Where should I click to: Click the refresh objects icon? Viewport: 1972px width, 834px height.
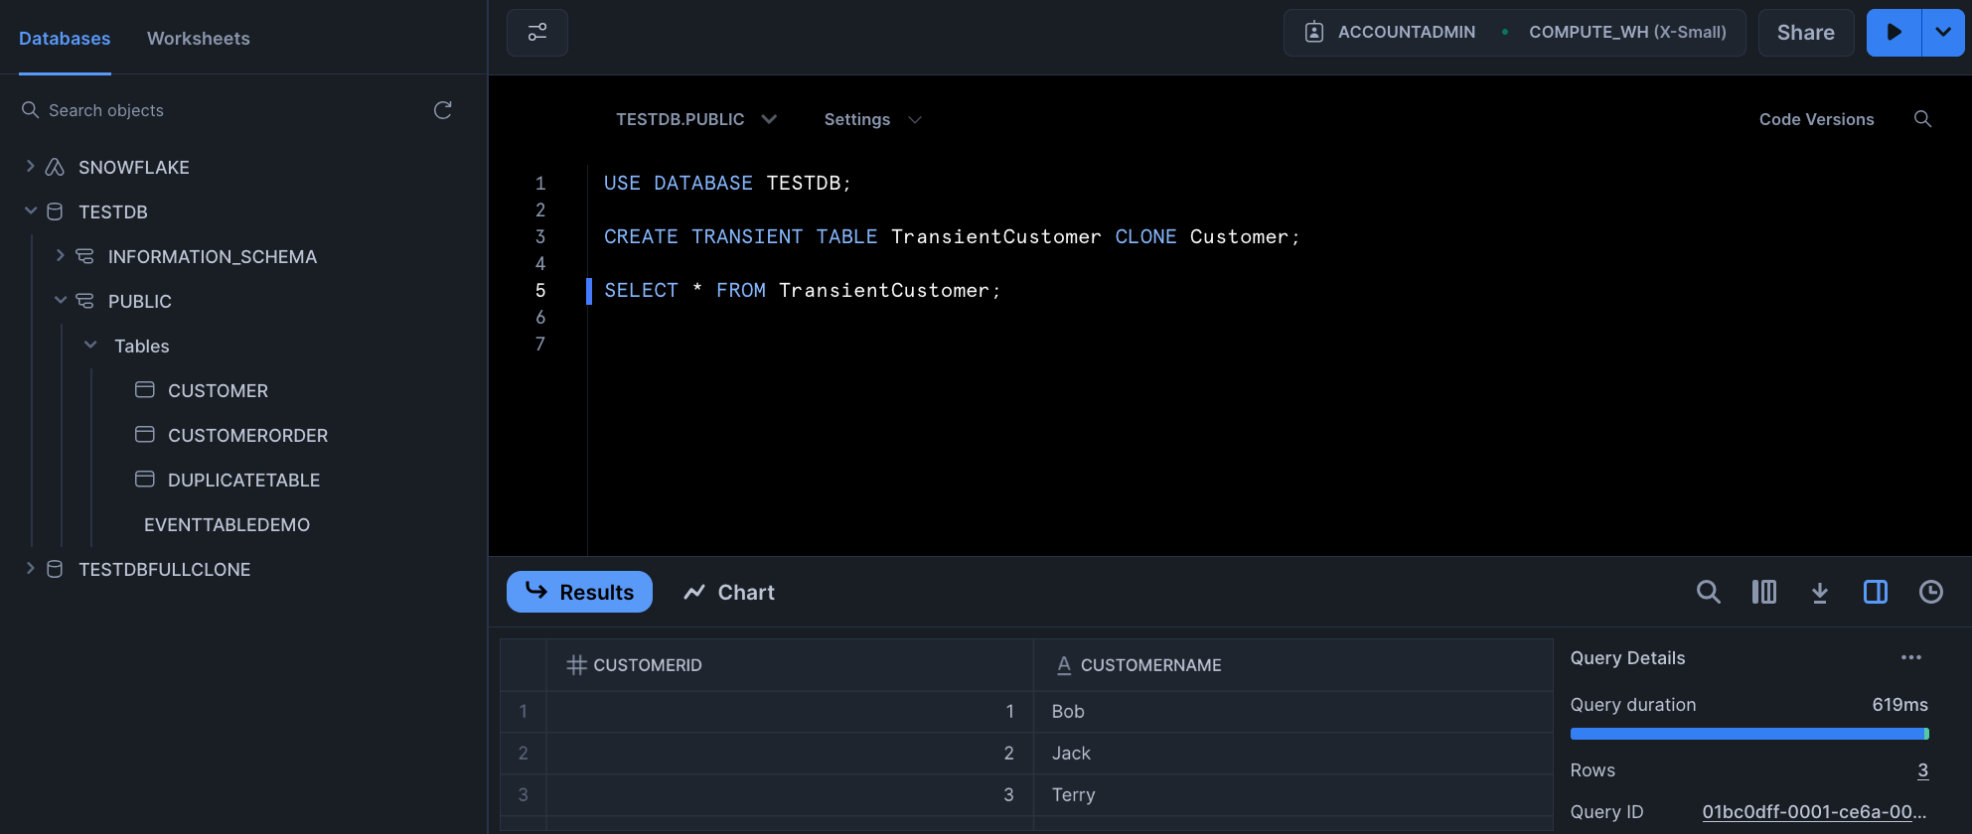point(443,110)
